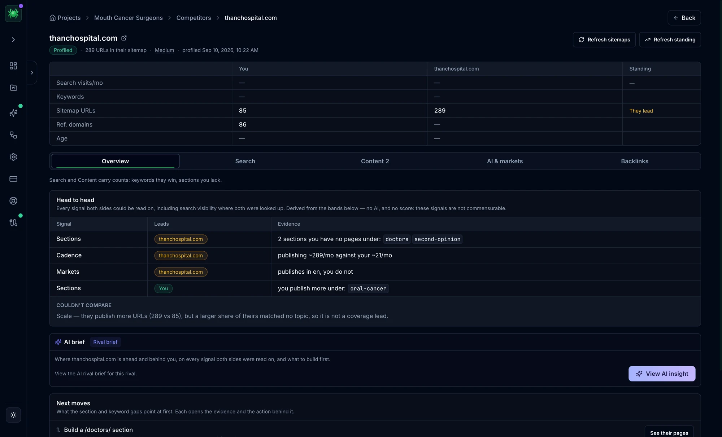This screenshot has height=437, width=722.
Task: Click the 'You' leads badge
Action: pos(164,288)
